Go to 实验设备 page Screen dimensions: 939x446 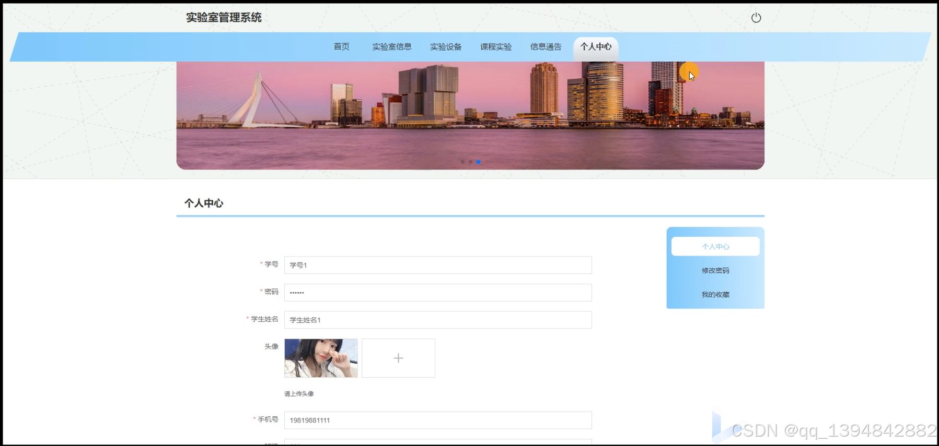point(446,46)
